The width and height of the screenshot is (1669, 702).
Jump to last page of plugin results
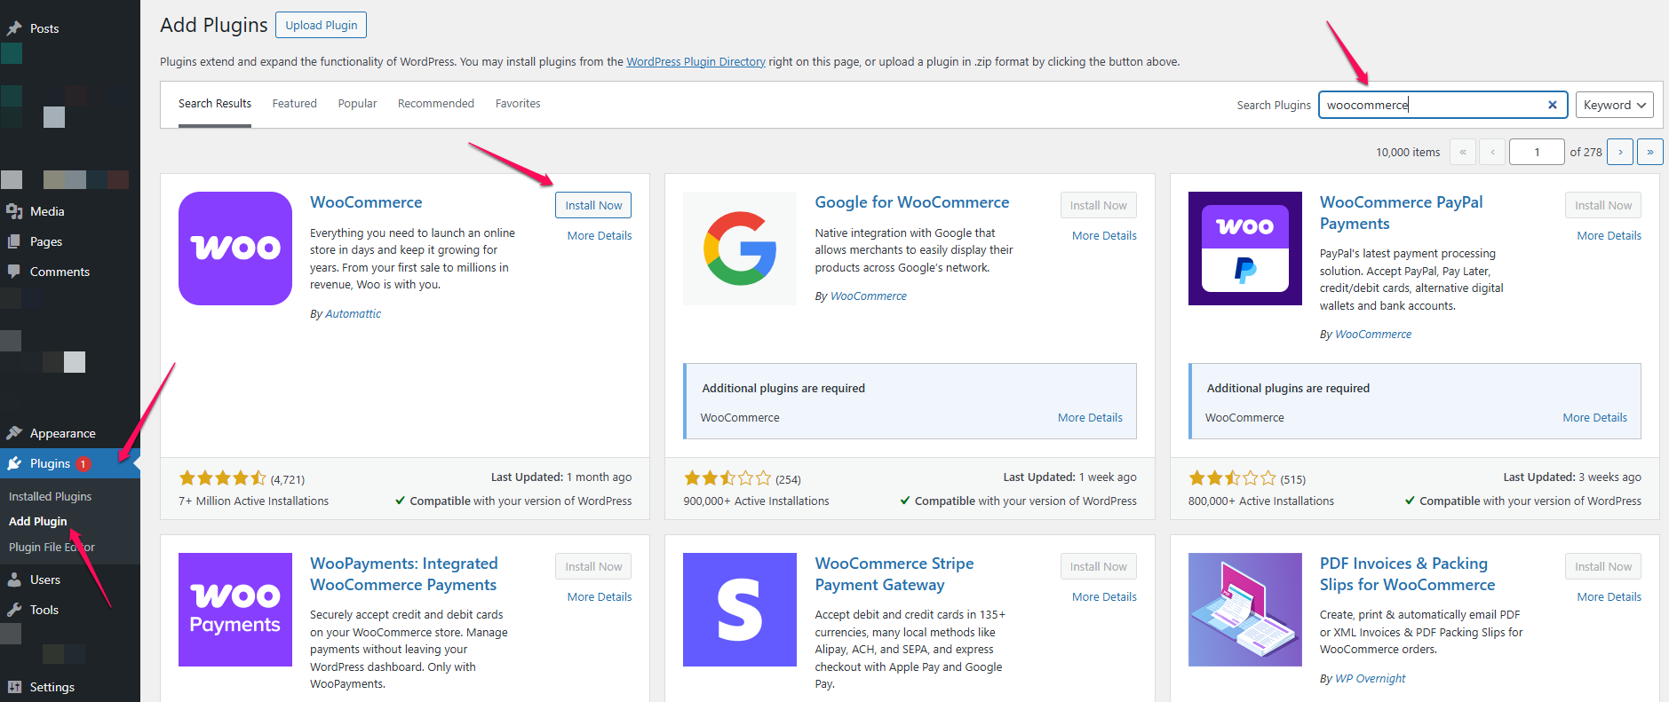pos(1650,152)
